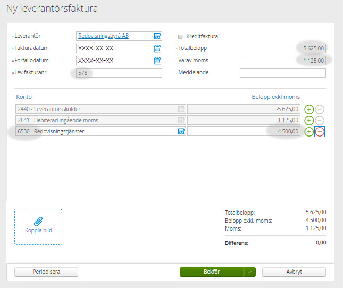The image size is (343, 288).
Task: Toggle the Kreditfaktura checkbox
Action: [180, 37]
